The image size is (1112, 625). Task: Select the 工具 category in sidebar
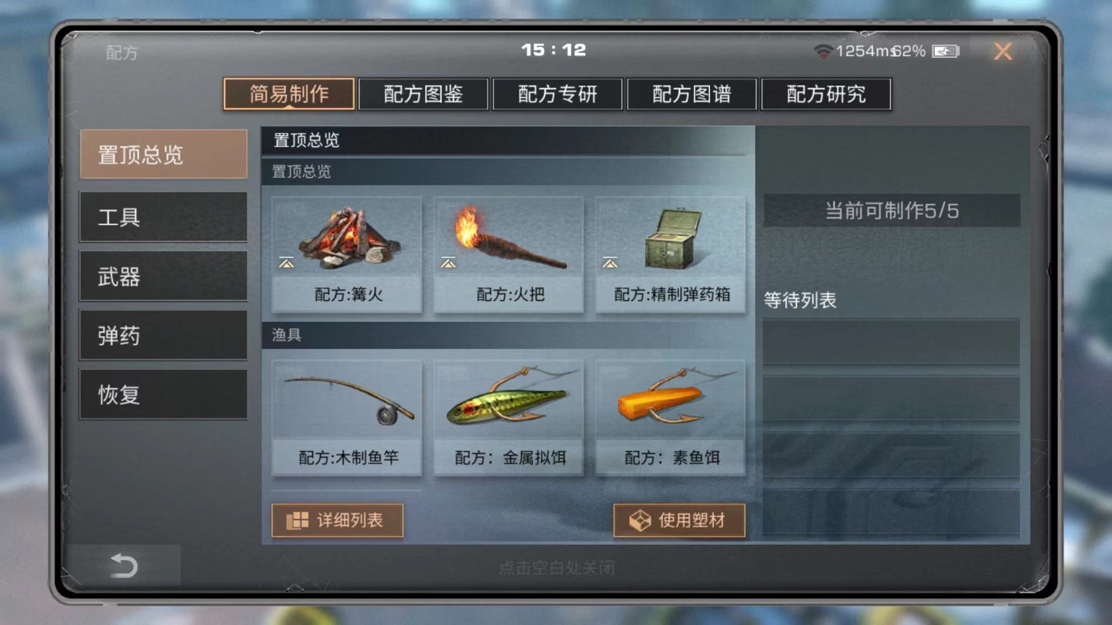(163, 217)
